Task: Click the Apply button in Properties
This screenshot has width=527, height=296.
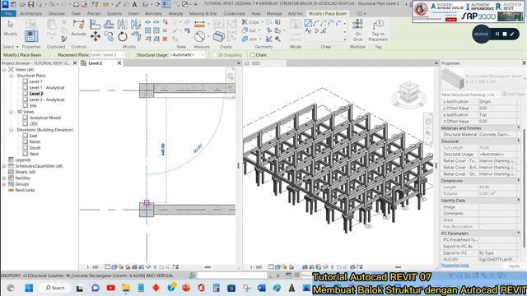Action: pos(514,266)
